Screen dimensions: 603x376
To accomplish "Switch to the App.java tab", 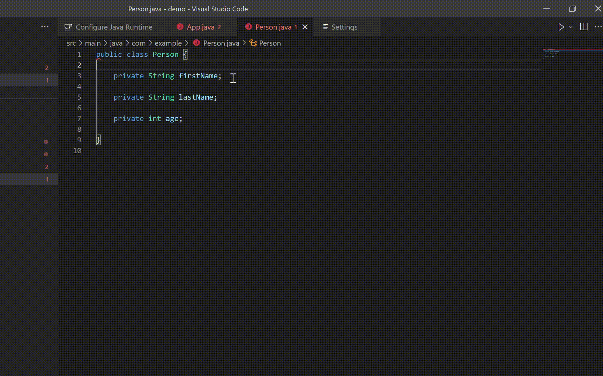I will point(200,27).
